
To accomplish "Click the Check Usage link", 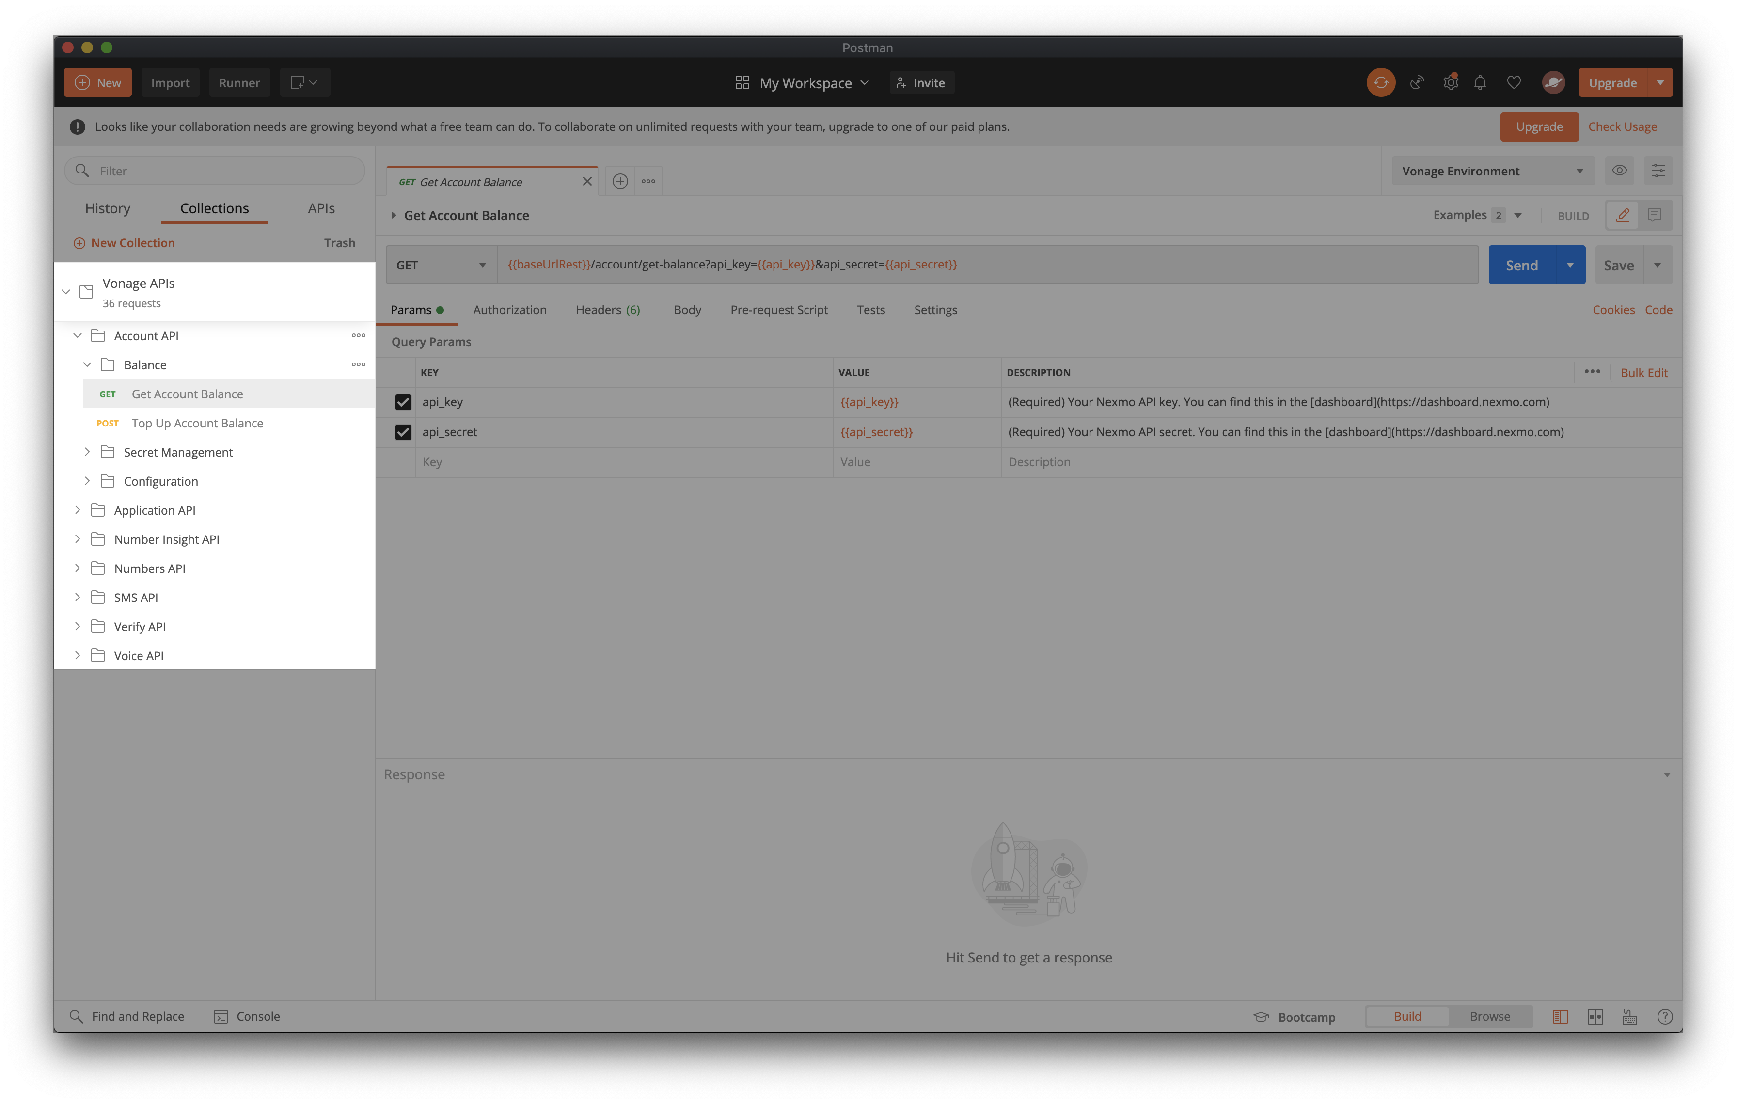I will (1622, 126).
